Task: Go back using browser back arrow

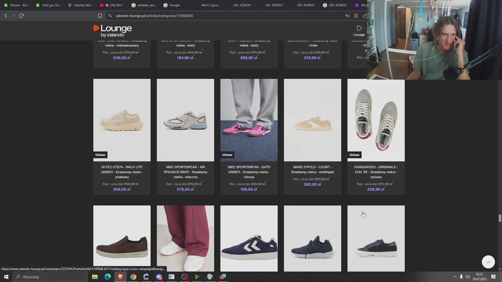Action: click(5, 16)
